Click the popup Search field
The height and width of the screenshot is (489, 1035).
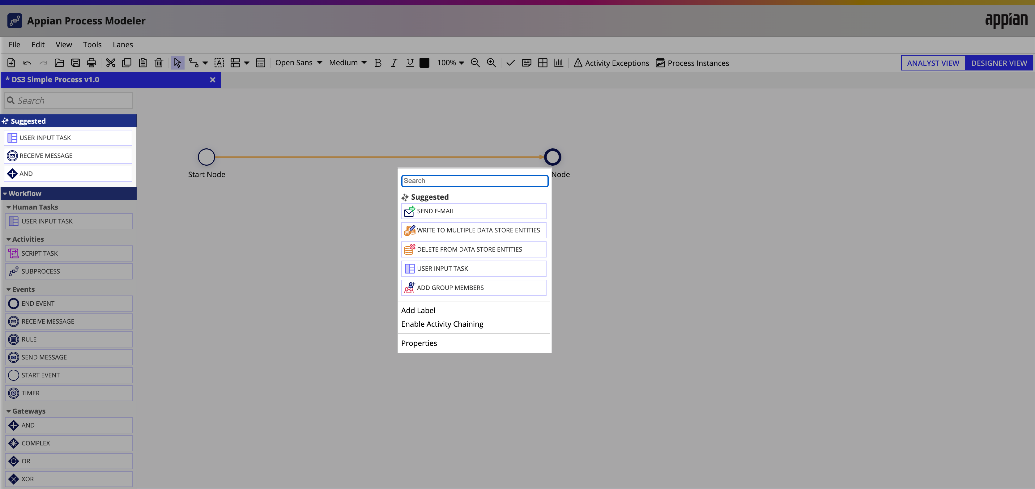tap(475, 181)
